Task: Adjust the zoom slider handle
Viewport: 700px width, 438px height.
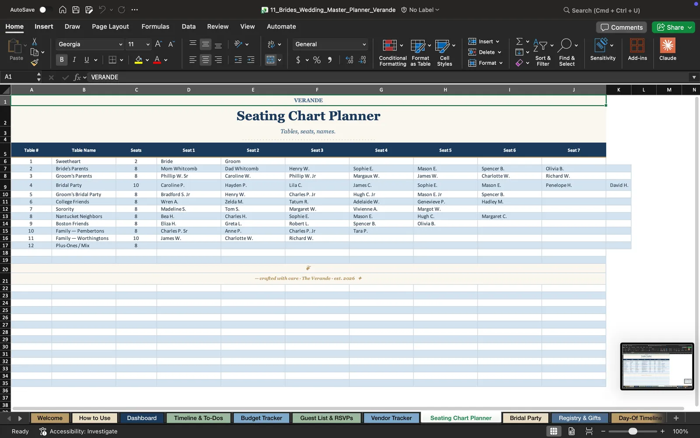Action: (633, 431)
